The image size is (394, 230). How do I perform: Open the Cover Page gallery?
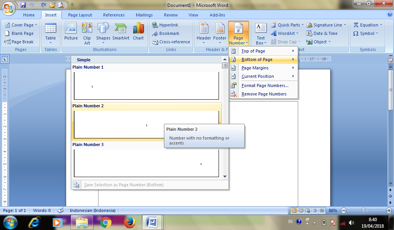[21, 25]
